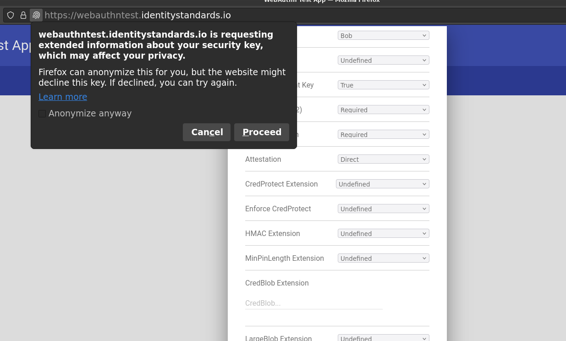Click the CredProtect Extension label
The height and width of the screenshot is (341, 566).
[x=281, y=184]
